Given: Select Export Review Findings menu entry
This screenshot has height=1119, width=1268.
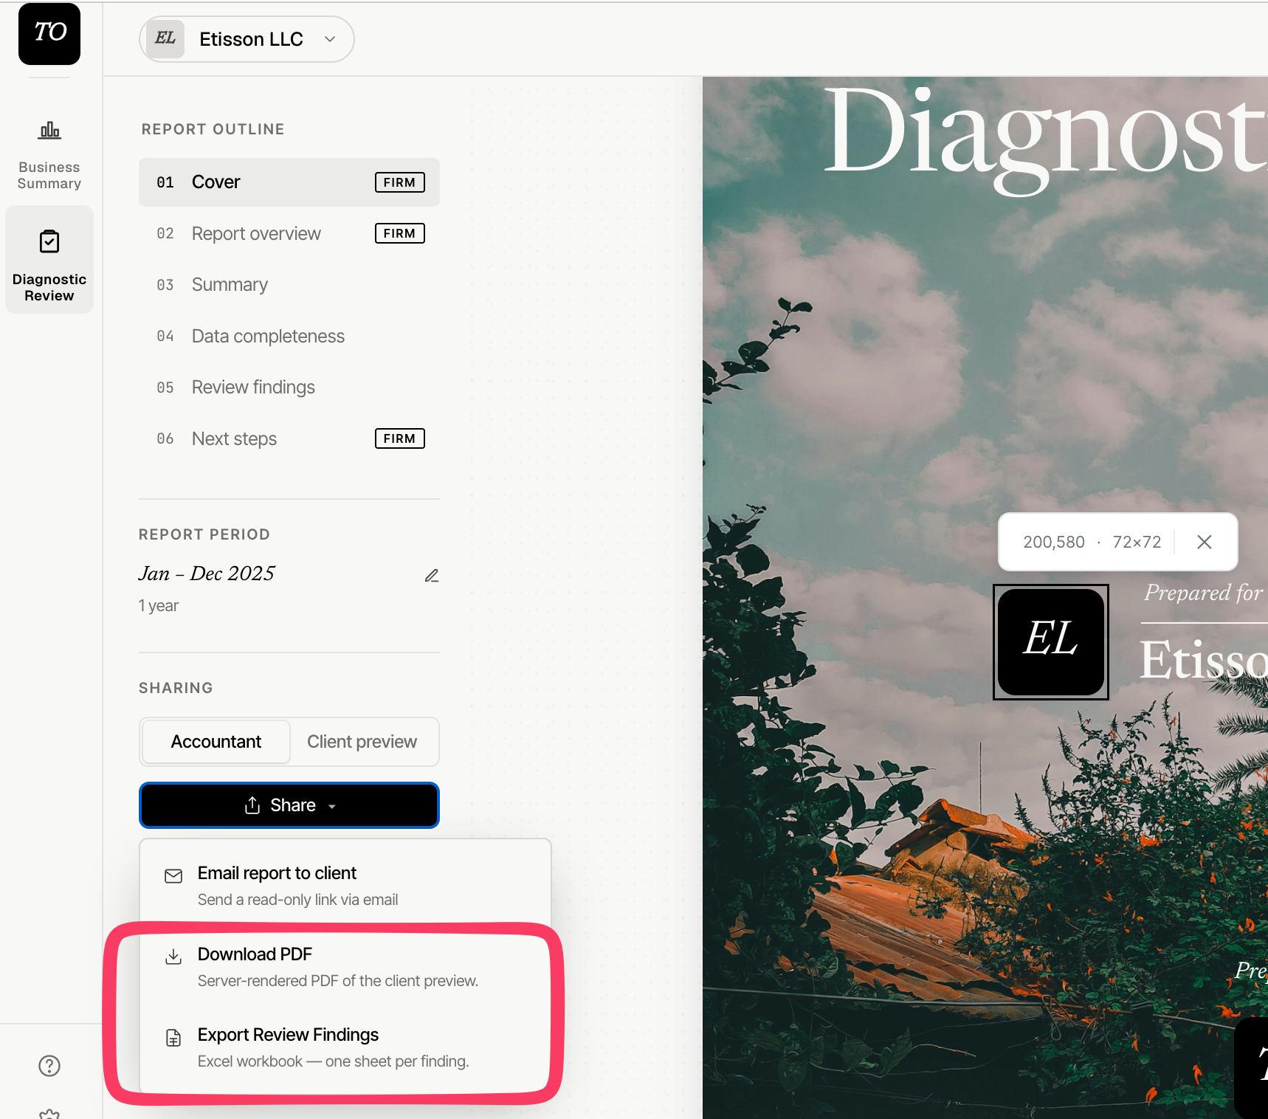Looking at the screenshot, I should pyautogui.click(x=345, y=1047).
